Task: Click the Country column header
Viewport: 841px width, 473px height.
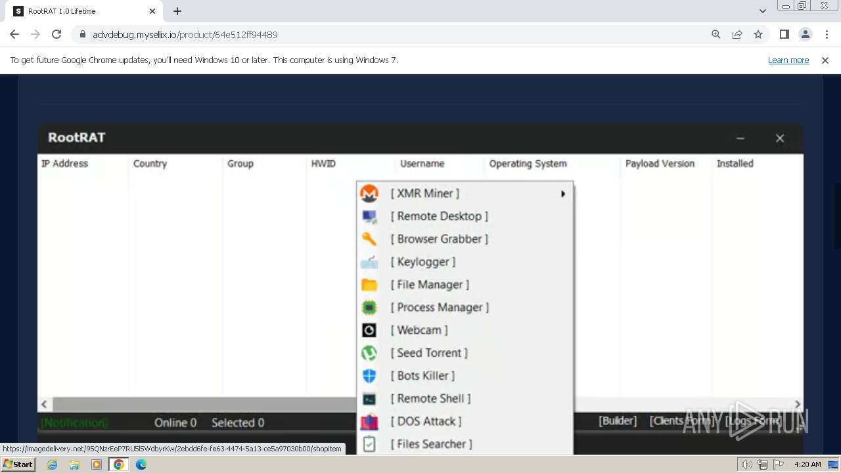Action: (x=150, y=164)
